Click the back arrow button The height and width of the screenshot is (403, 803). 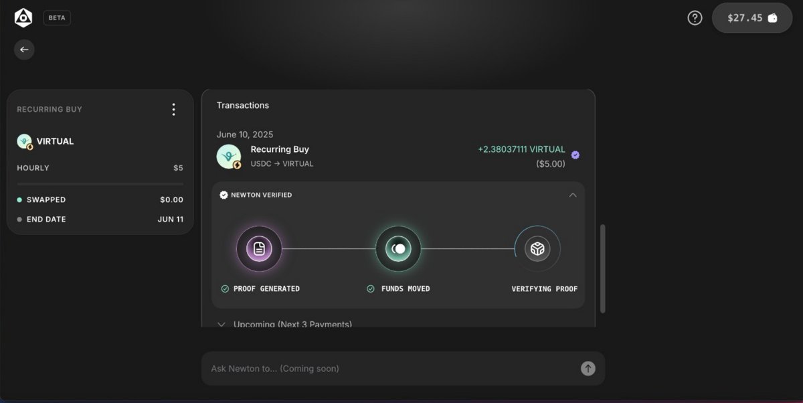tap(24, 50)
